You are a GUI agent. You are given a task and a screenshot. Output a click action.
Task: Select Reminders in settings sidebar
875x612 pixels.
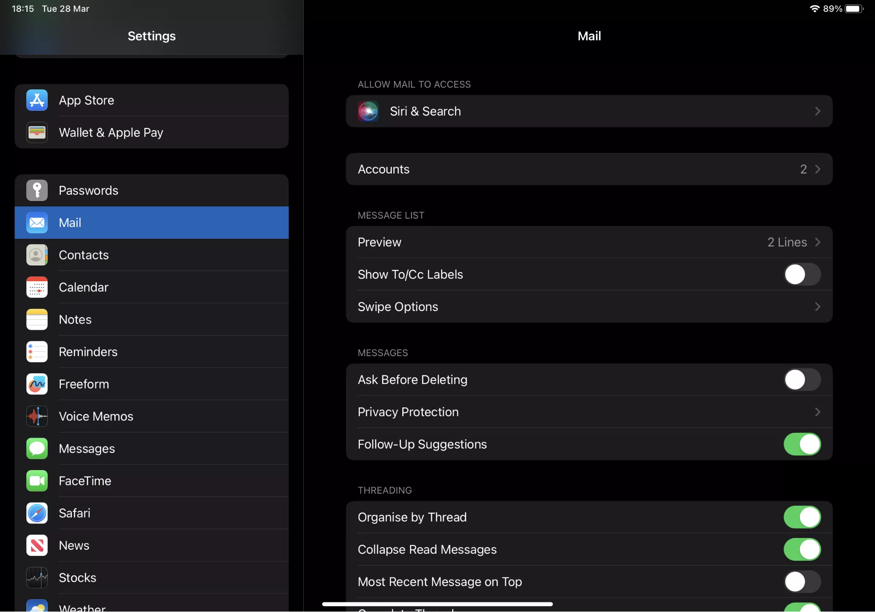pyautogui.click(x=151, y=352)
